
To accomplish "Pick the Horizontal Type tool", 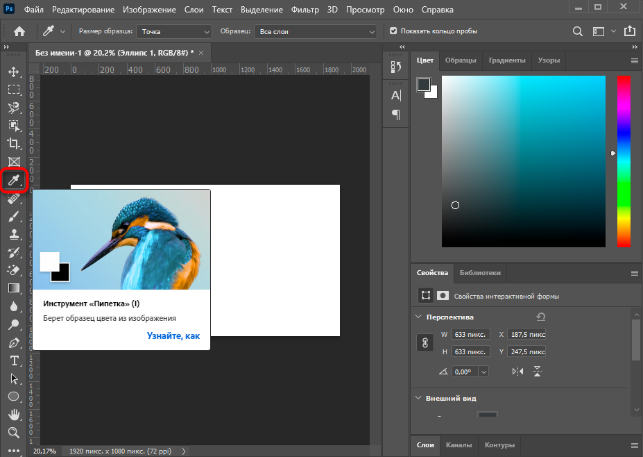I will 13,360.
